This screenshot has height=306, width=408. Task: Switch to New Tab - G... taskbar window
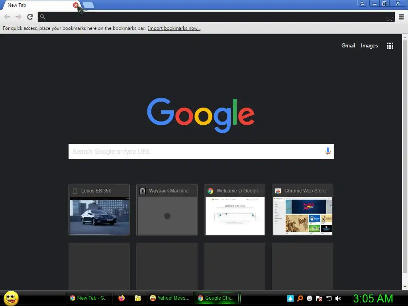click(89, 298)
